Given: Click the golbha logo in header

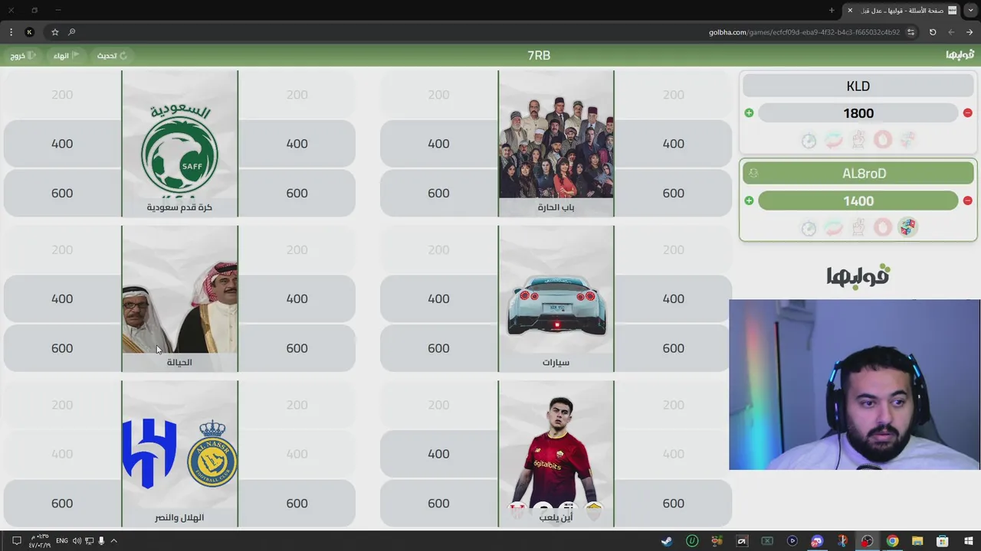Looking at the screenshot, I should pos(960,54).
